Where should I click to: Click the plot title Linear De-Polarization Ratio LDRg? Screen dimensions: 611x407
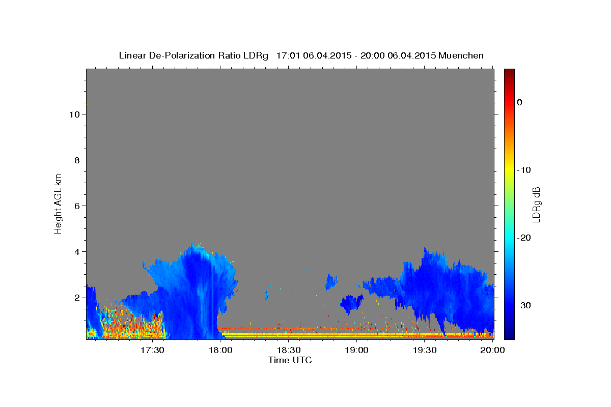193,55
